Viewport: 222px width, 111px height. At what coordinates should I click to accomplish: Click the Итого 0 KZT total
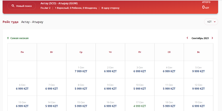tap(206, 5)
